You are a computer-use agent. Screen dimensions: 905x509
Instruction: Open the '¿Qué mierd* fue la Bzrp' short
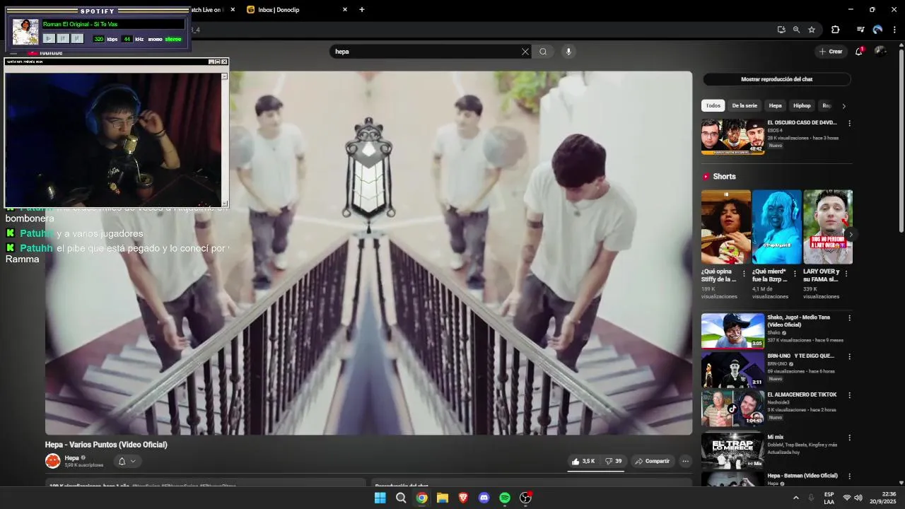(777, 227)
